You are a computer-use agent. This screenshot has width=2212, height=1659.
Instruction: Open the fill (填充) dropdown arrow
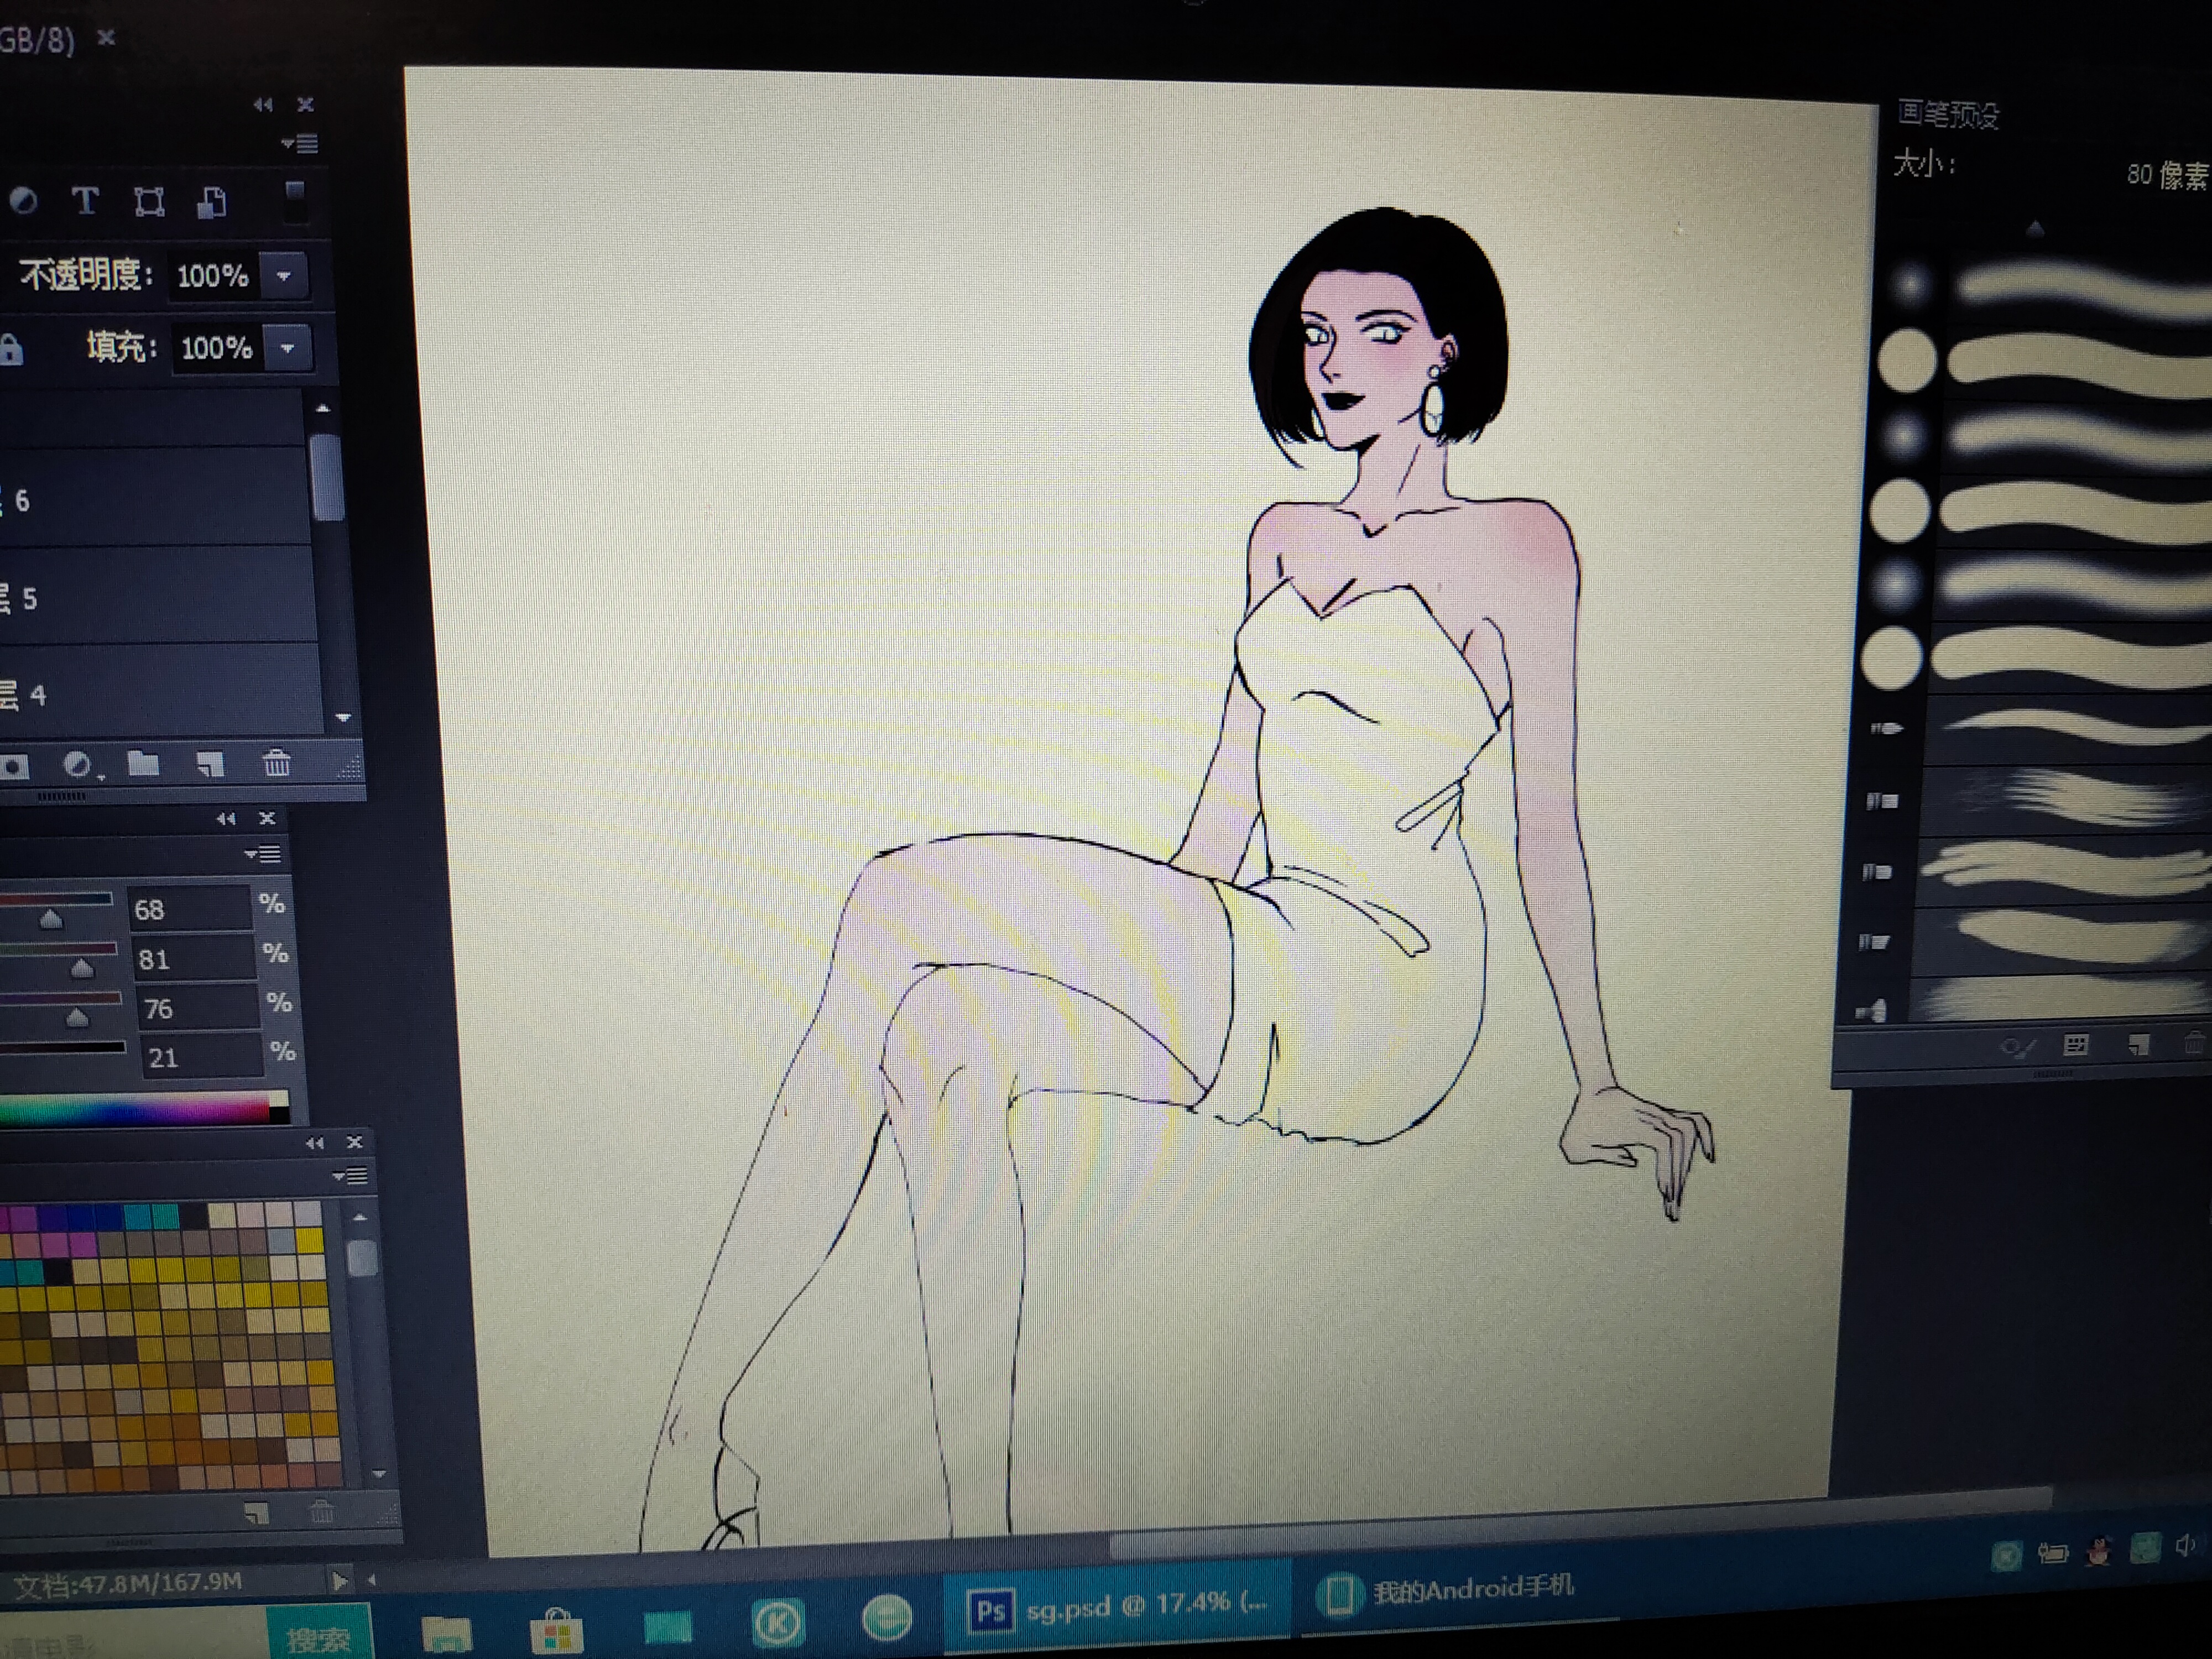tap(288, 348)
